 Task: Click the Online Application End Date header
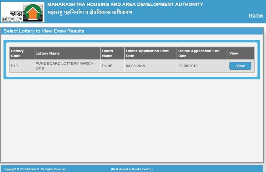(199, 53)
